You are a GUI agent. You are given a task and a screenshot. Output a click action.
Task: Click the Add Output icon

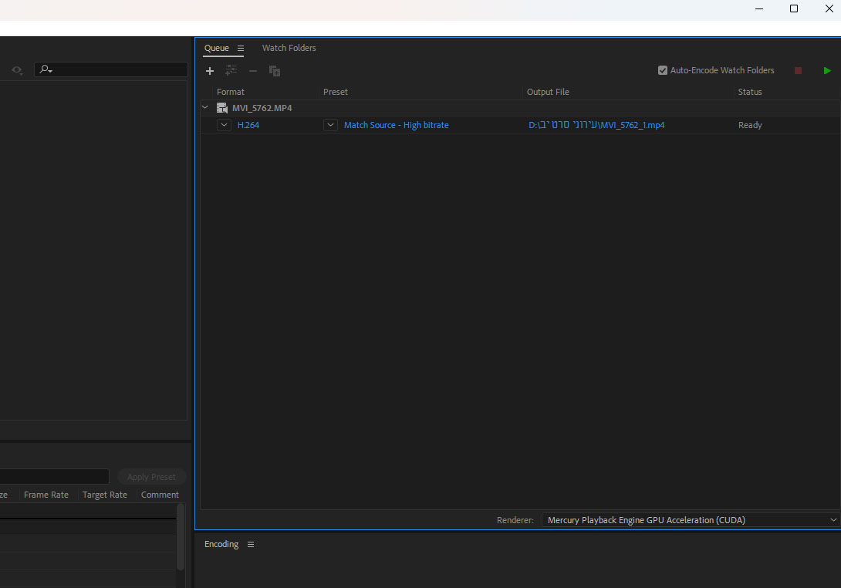pyautogui.click(x=231, y=71)
